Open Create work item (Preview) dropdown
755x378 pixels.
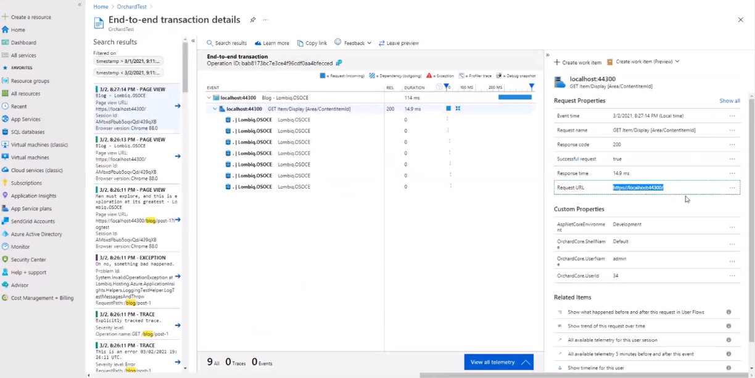(643, 62)
